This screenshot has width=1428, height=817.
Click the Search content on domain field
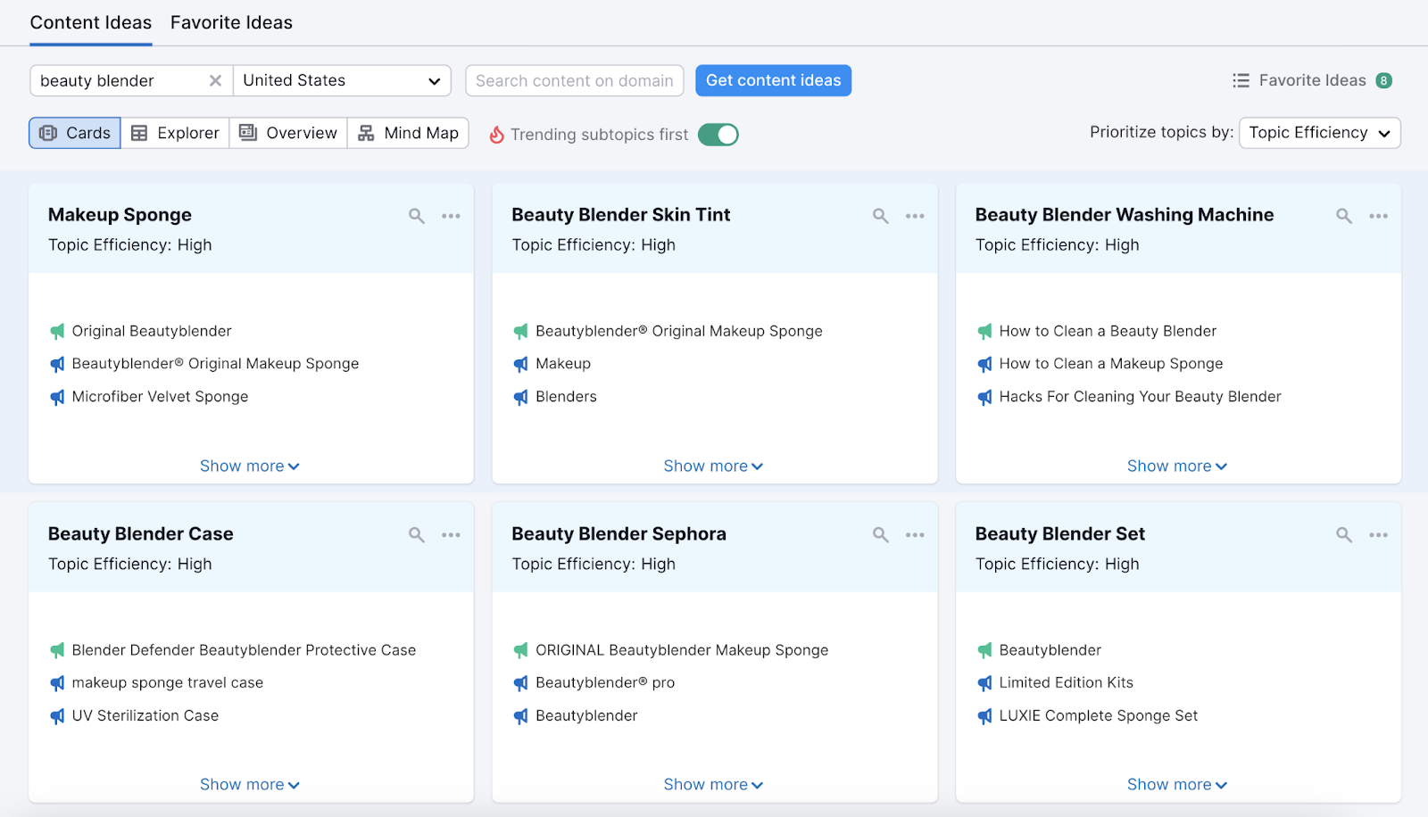(x=574, y=81)
